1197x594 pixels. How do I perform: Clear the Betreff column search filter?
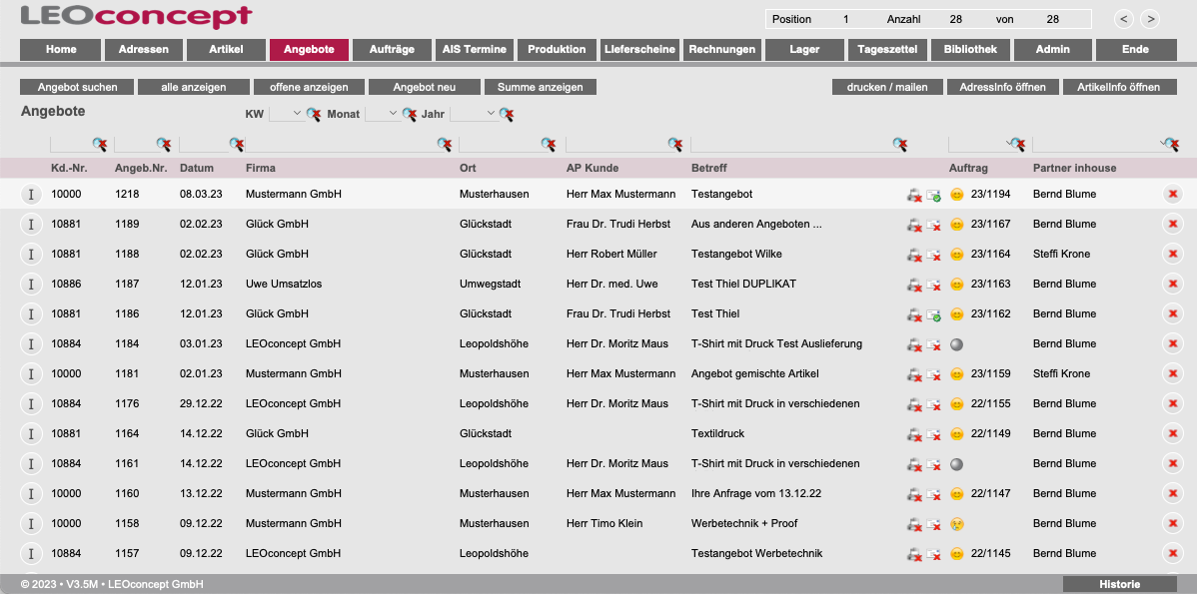click(900, 145)
